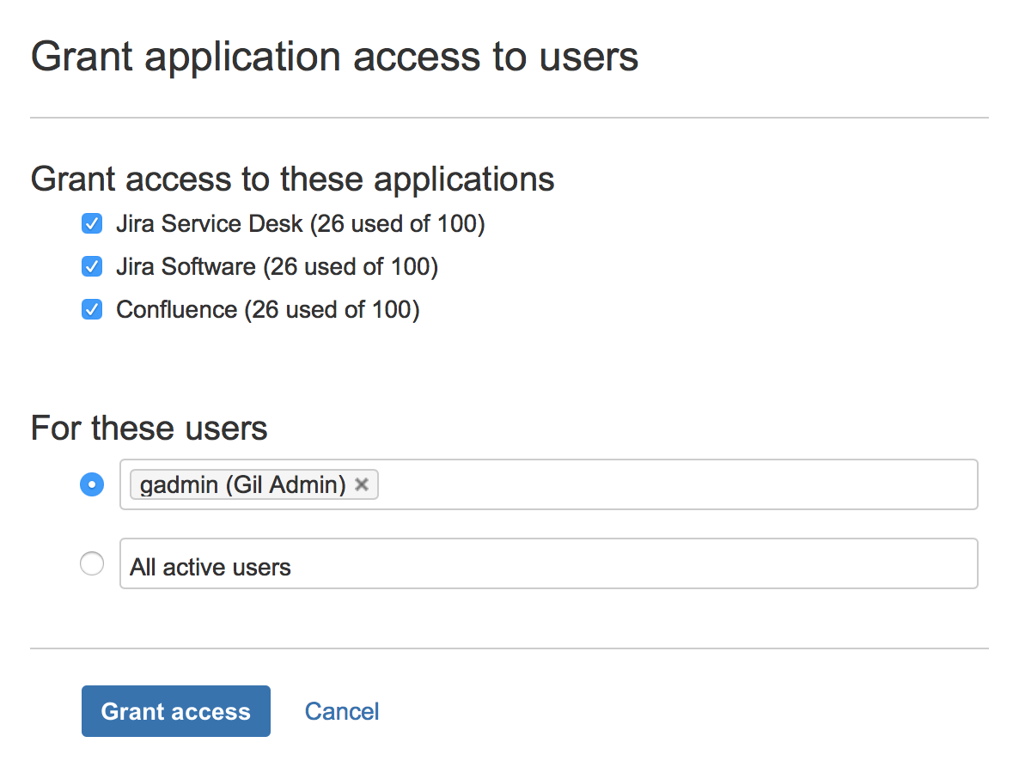Click the For these users heading

click(149, 428)
